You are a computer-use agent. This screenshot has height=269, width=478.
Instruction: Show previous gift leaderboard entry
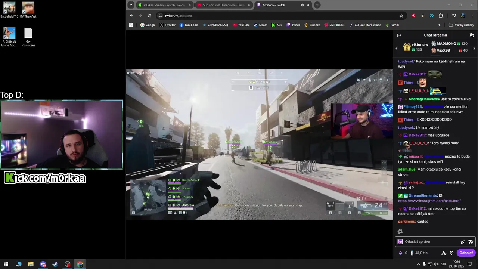pyautogui.click(x=397, y=49)
